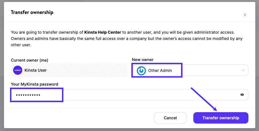Screen dimensions: 259x131
Task: Click the dialog title Transfer ownership
Action: point(32,12)
